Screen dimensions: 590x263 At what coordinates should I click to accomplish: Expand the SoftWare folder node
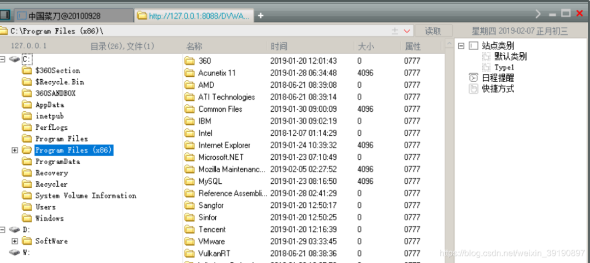click(15, 241)
